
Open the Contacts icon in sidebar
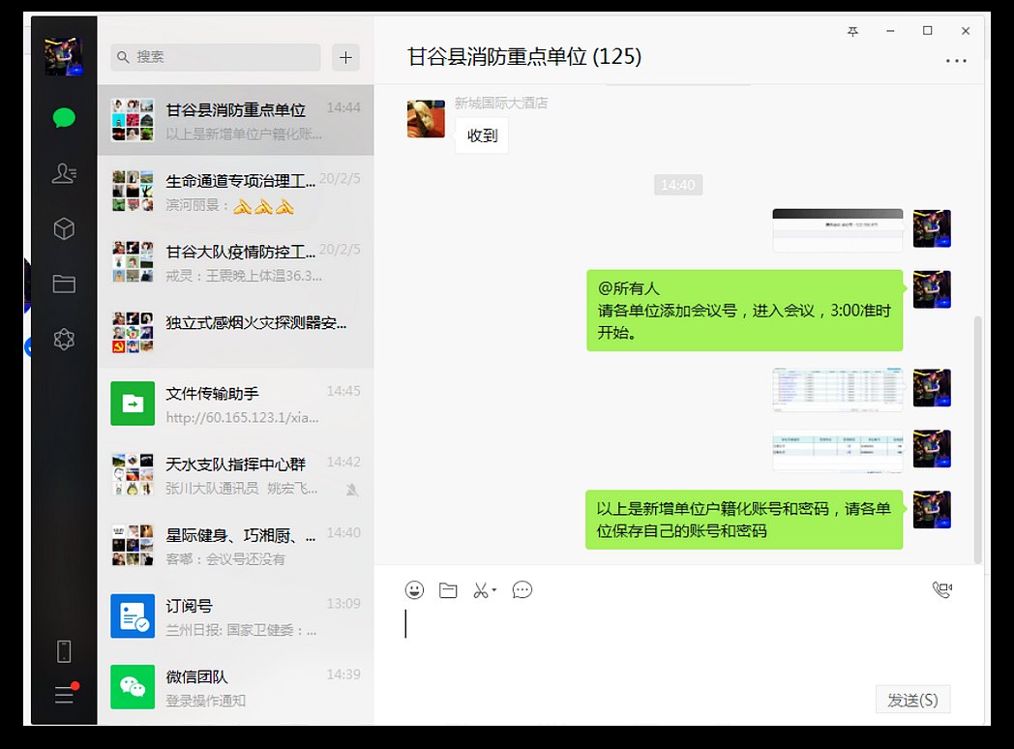tap(64, 173)
